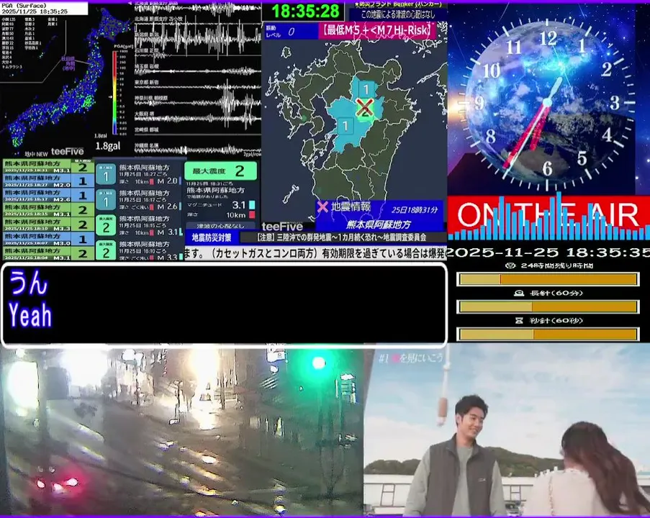This screenshot has width=650, height=518.
Task: Click the PGA (Surface) timestamp header
Action: coord(43,9)
